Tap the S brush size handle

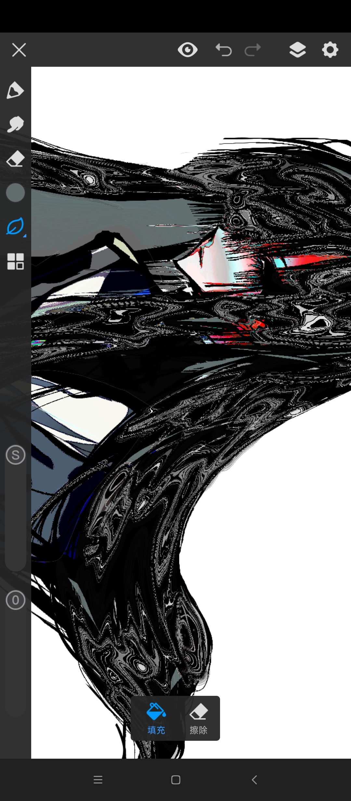(x=15, y=455)
